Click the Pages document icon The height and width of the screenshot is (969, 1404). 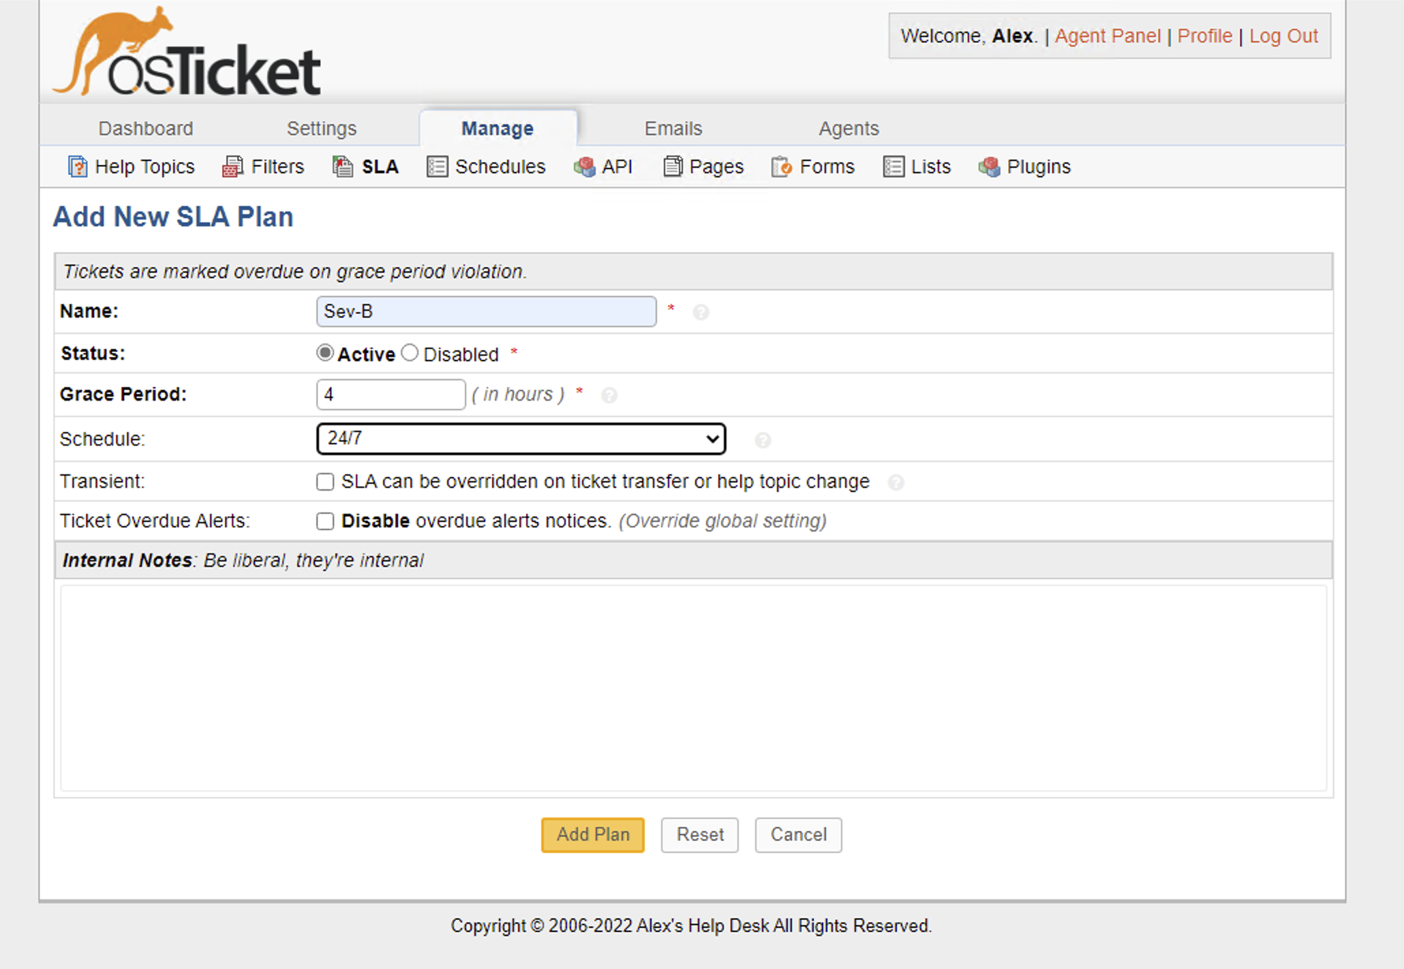point(672,167)
